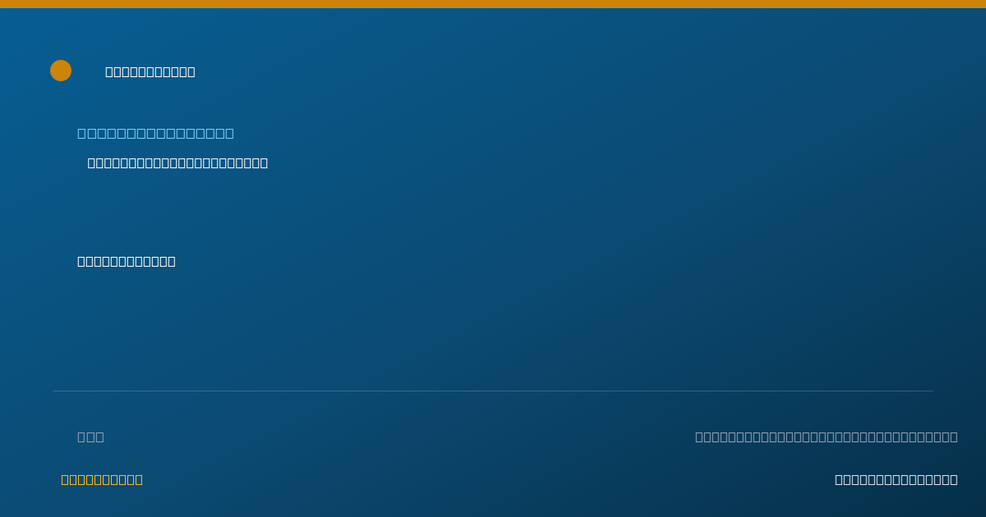This screenshot has width=986, height=517.
Task: Click the short gray three-character footer label
Action: tap(90, 437)
